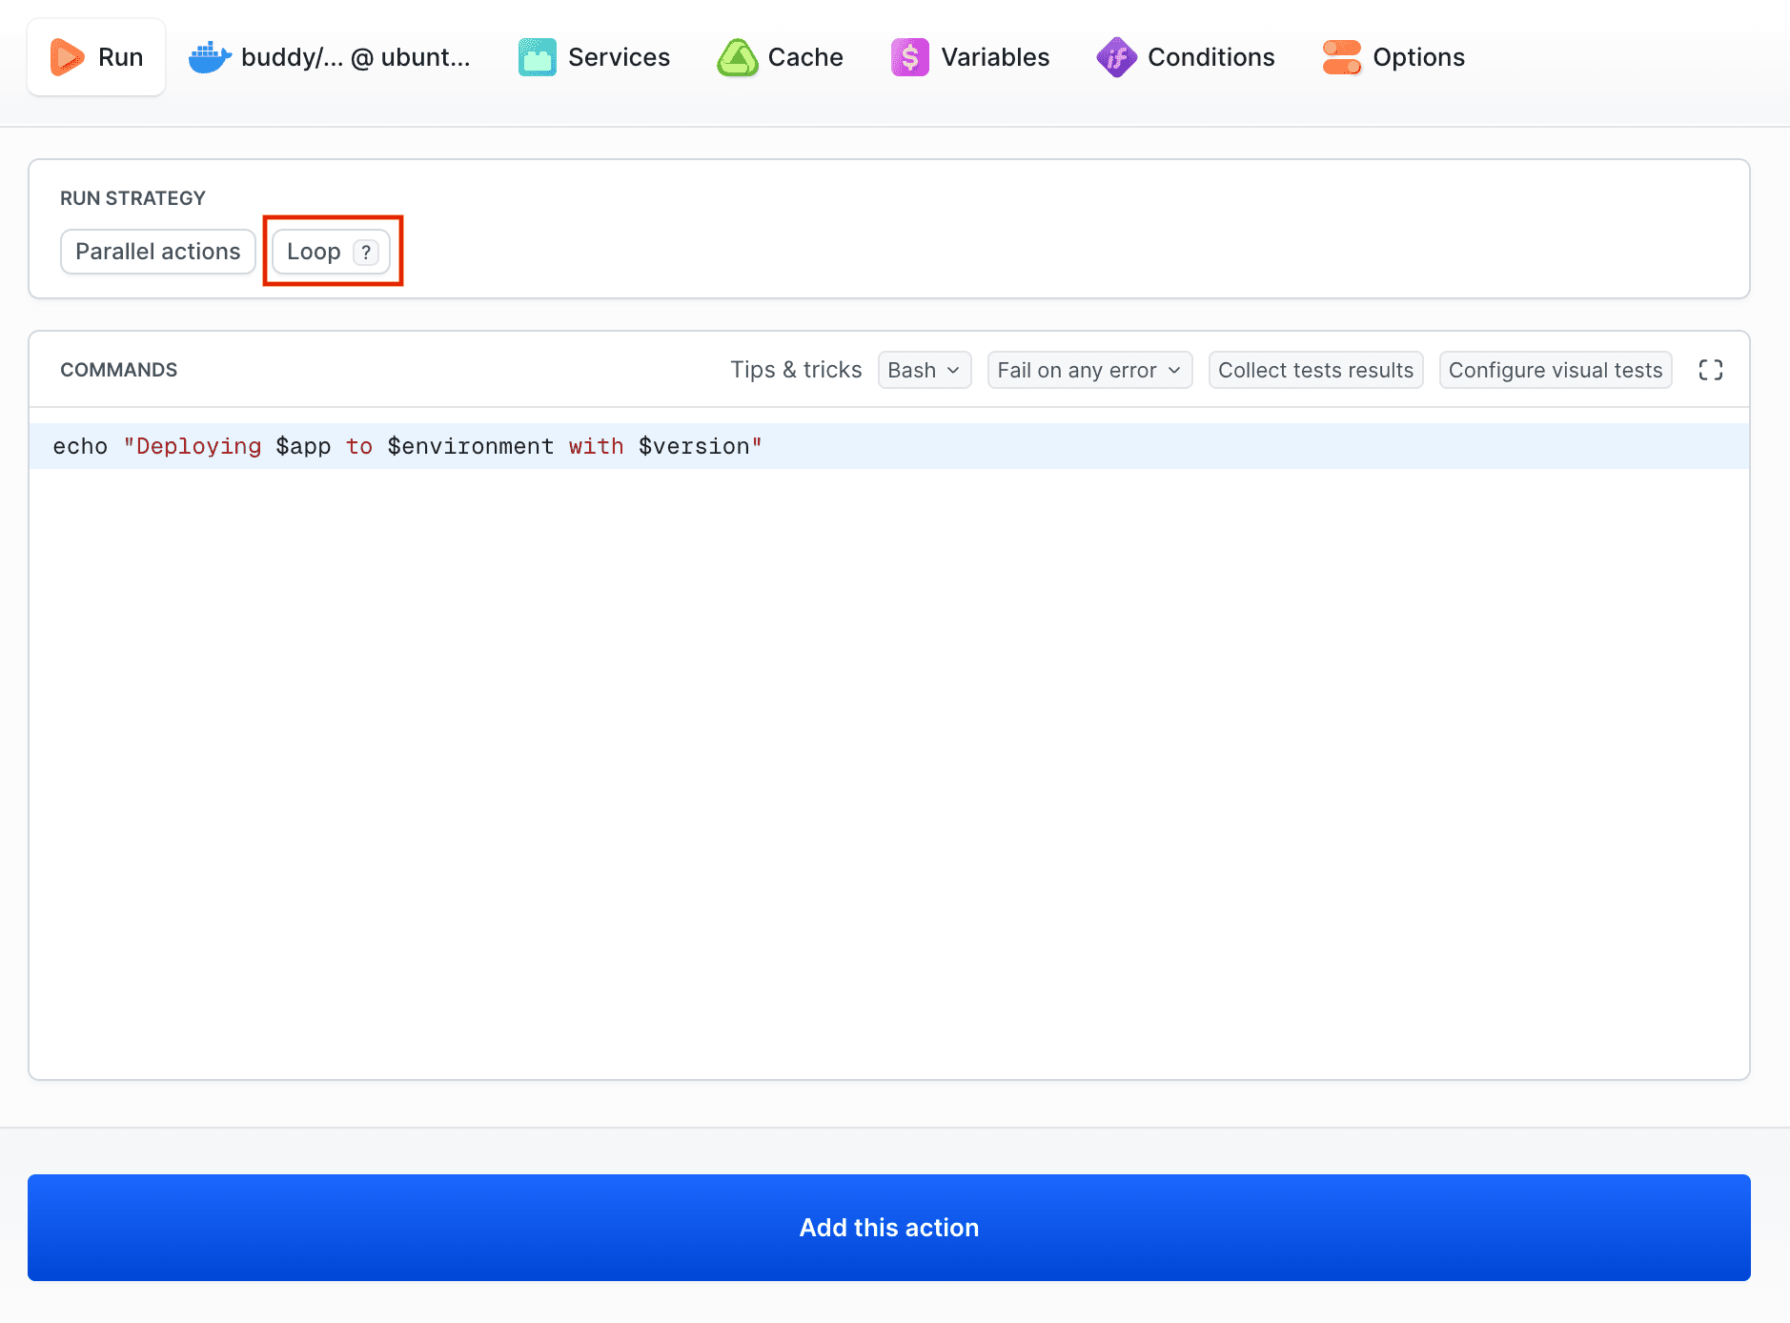Open the Services panel icon
Image resolution: width=1790 pixels, height=1323 pixels.
coord(537,56)
